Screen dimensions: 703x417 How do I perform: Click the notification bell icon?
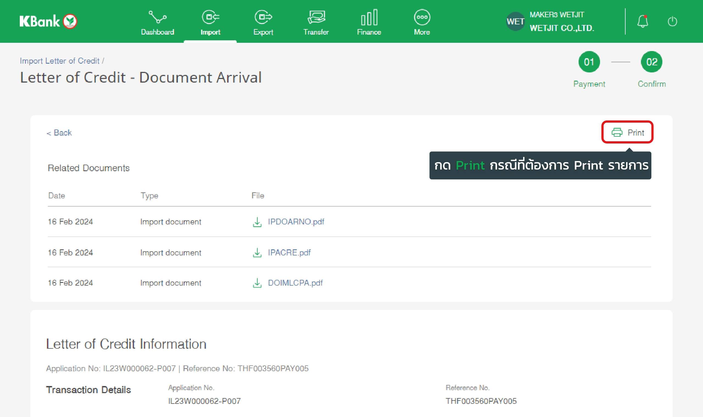coord(643,21)
